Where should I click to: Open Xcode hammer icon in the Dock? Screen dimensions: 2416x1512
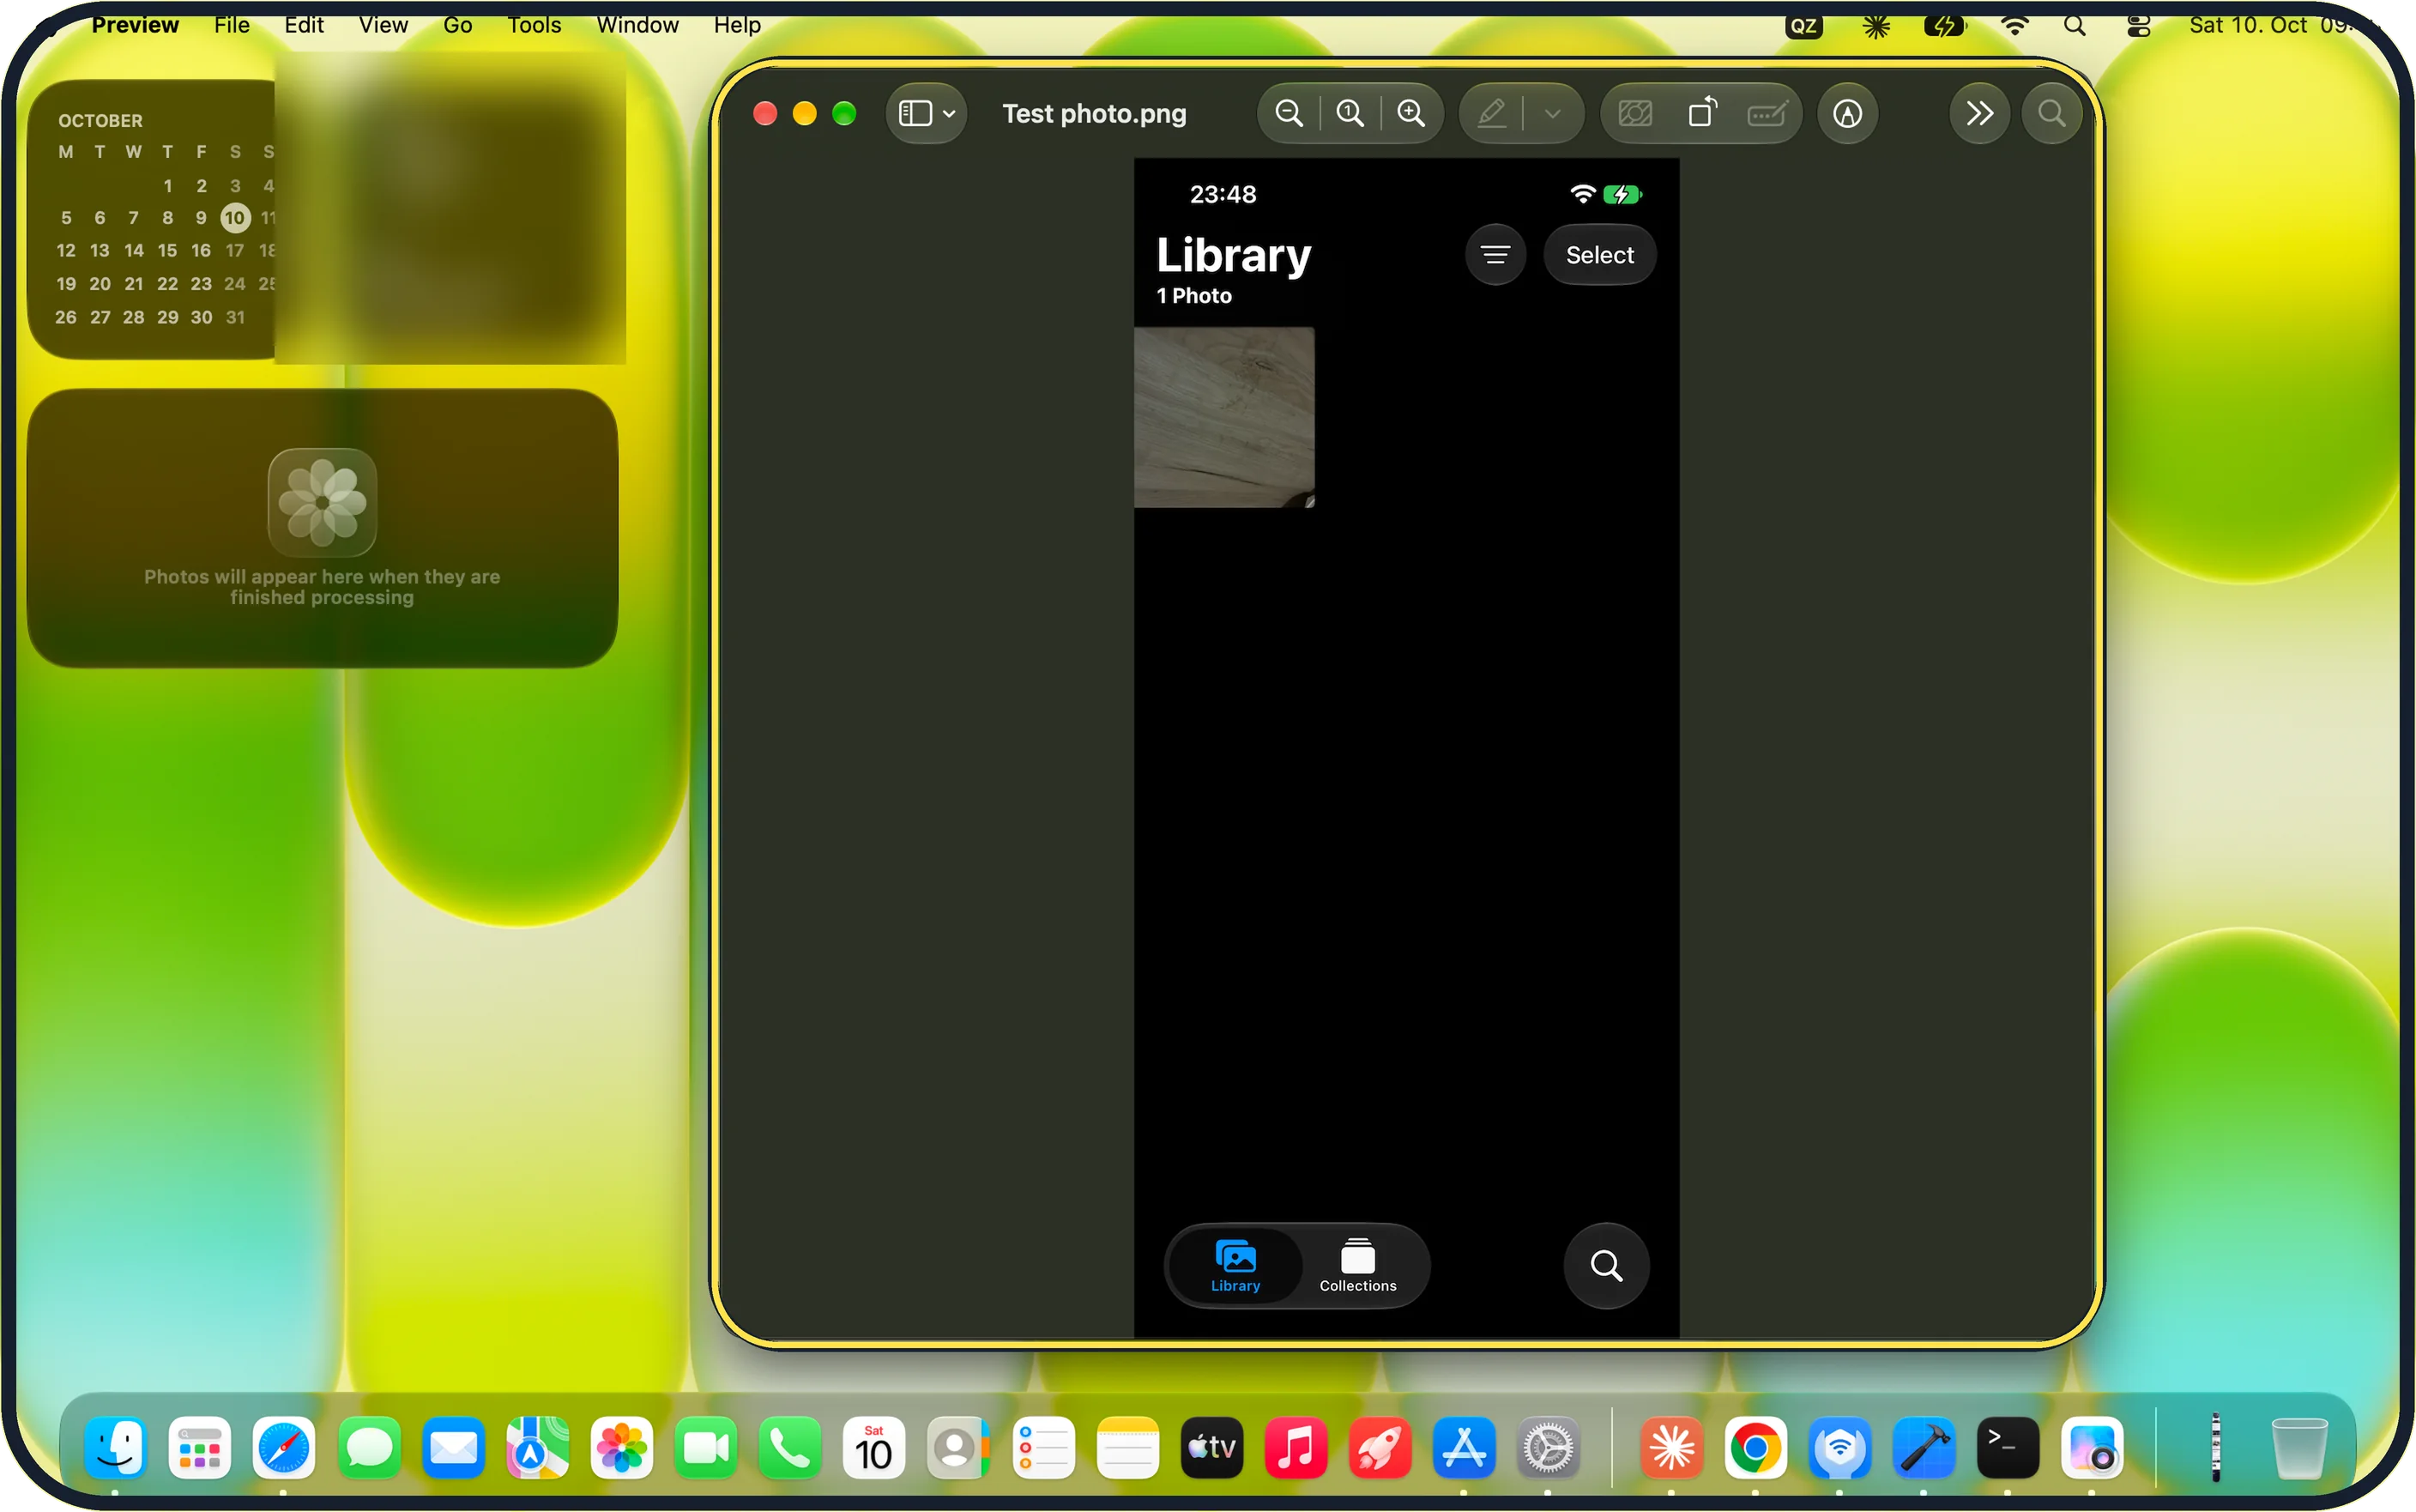tap(1924, 1448)
